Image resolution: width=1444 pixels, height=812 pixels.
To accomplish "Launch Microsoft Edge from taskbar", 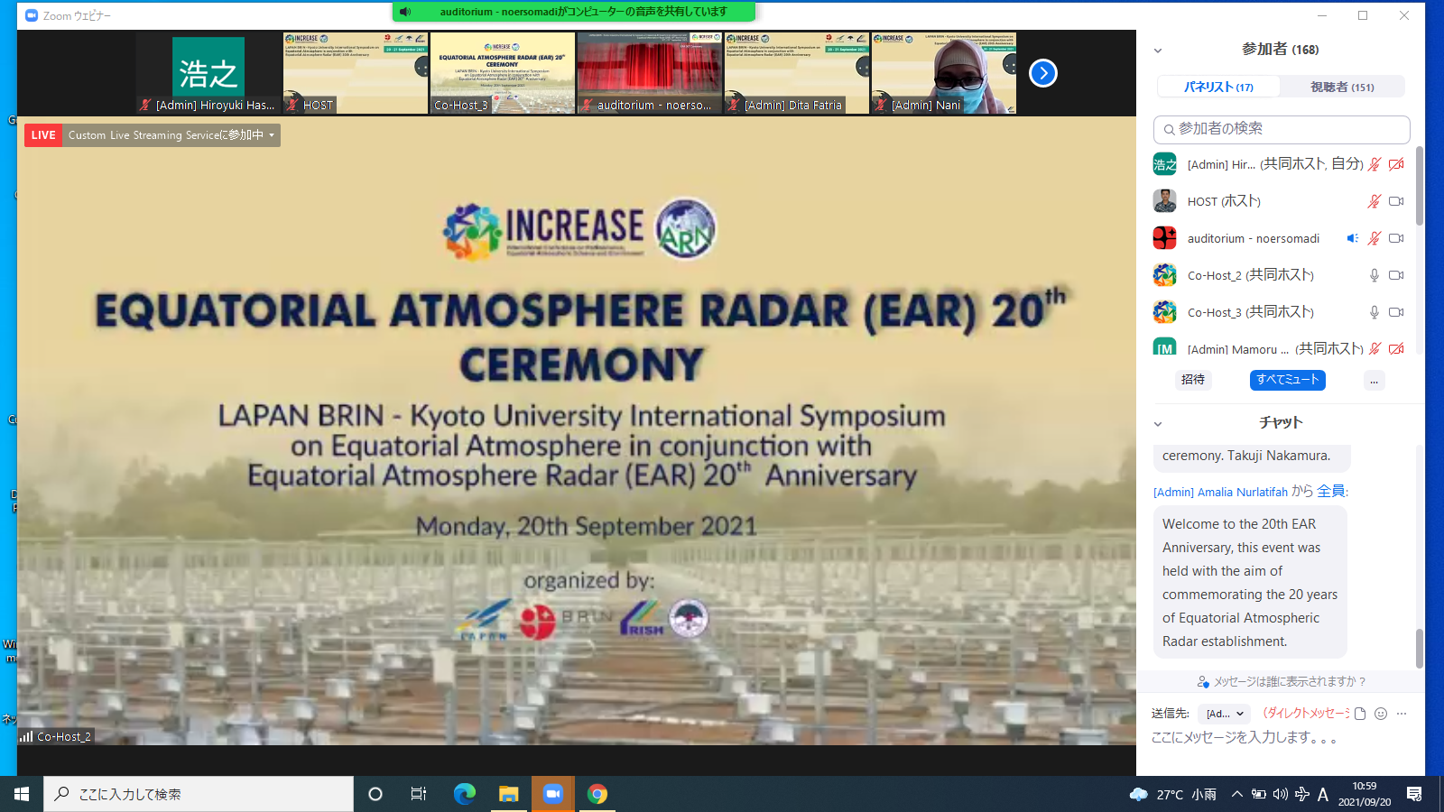I will pyautogui.click(x=464, y=794).
